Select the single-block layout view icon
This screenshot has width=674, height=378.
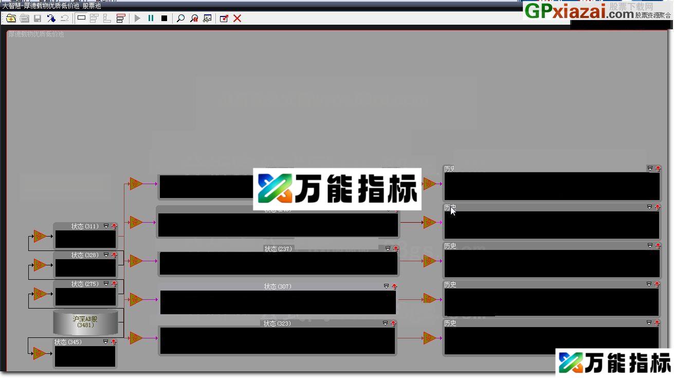81,19
